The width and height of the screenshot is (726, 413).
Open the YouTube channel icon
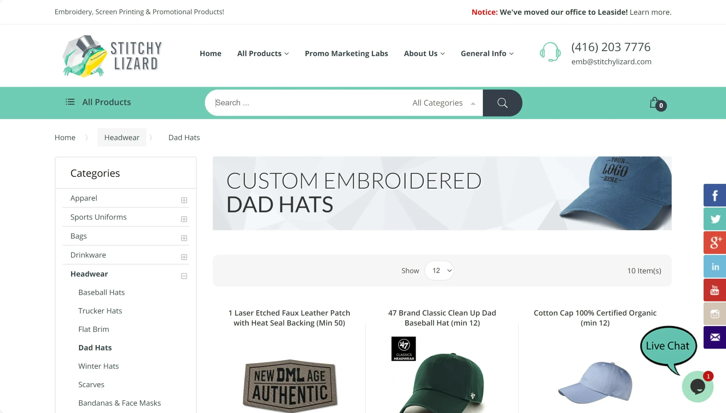(x=715, y=289)
